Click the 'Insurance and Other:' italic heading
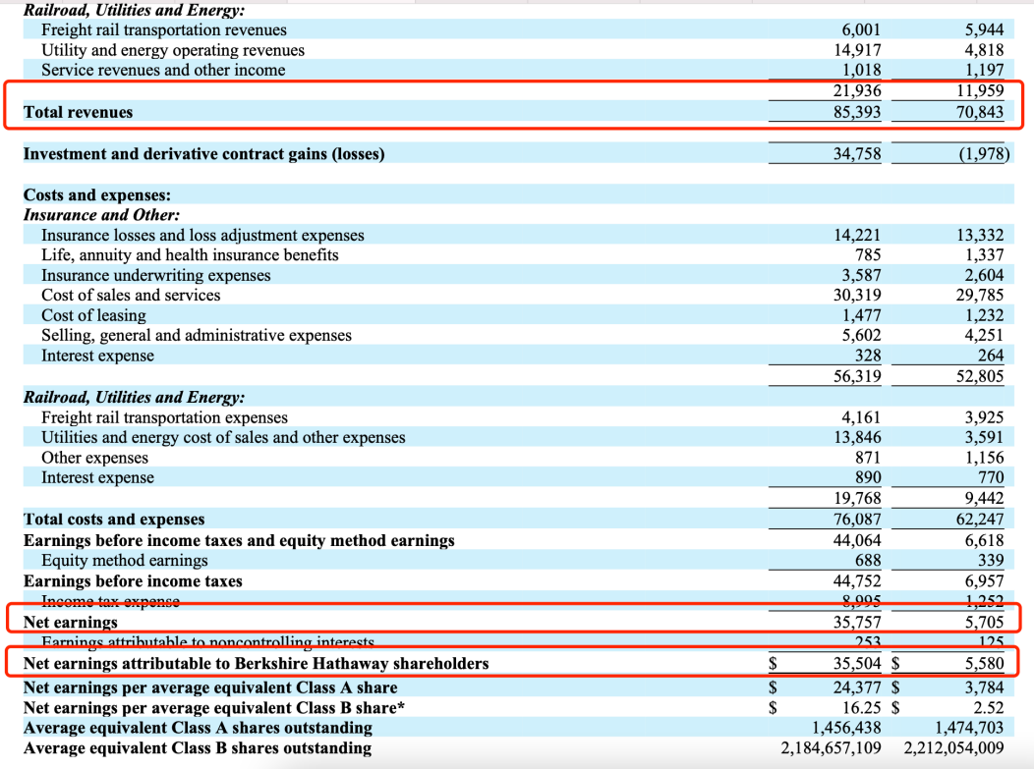Viewport: 1034px width, 769px height. (x=101, y=215)
